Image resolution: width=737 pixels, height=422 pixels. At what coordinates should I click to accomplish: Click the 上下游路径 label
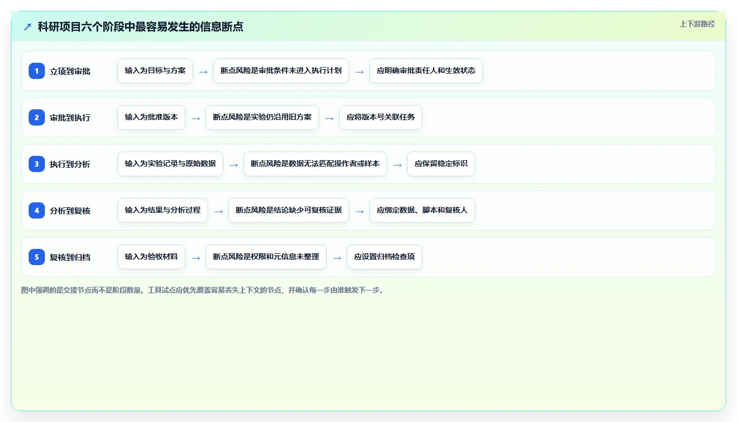(697, 24)
